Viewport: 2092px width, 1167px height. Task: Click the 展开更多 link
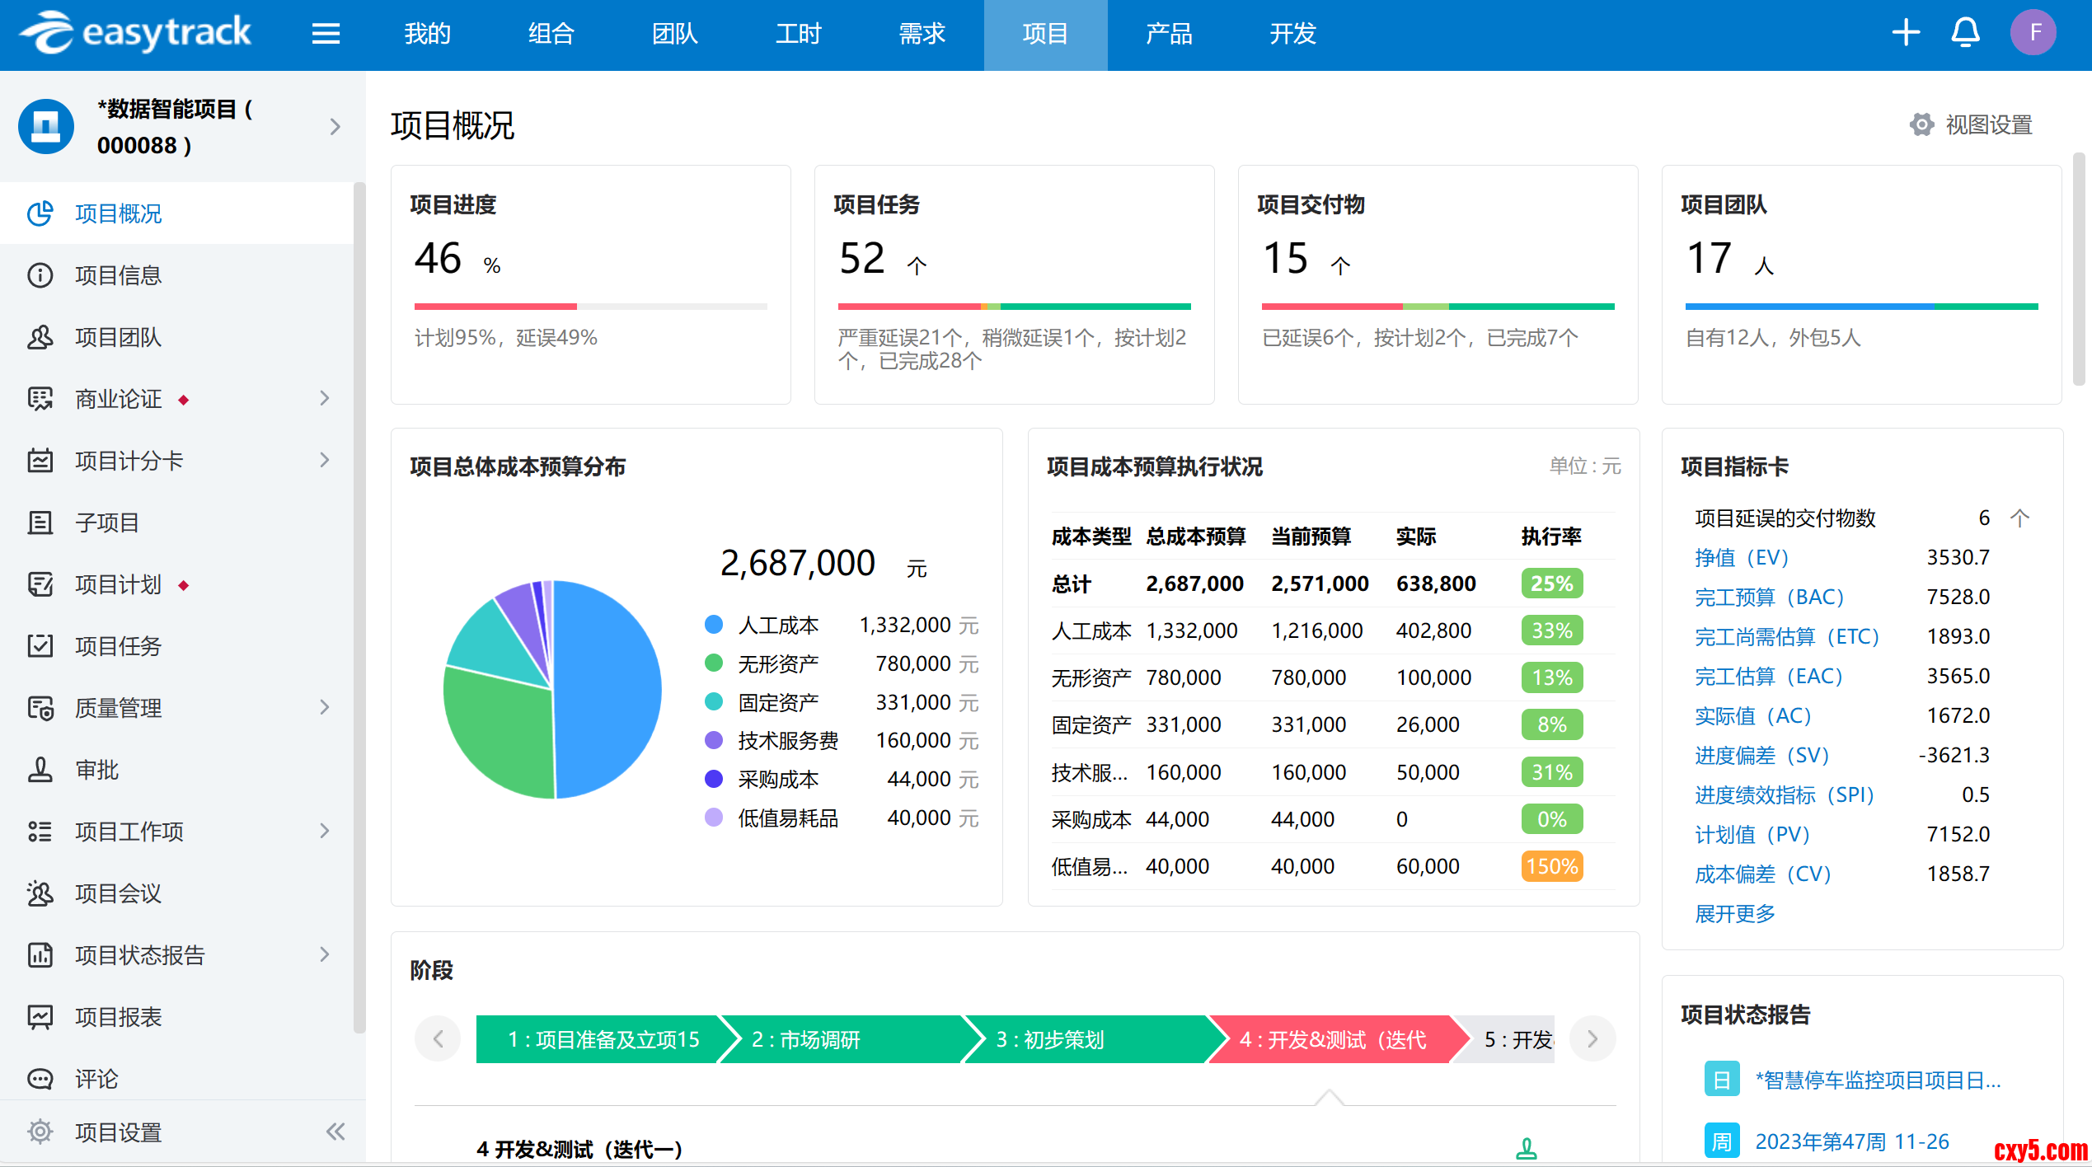[x=1734, y=914]
